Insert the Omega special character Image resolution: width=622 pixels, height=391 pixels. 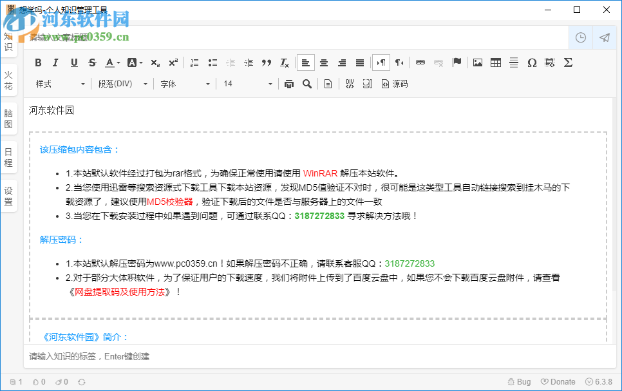(x=531, y=62)
